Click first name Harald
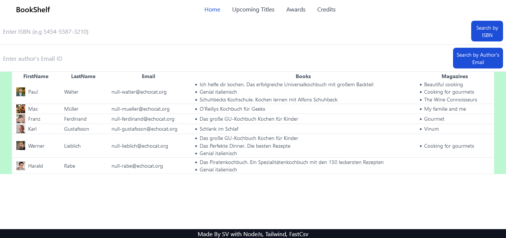 point(36,166)
